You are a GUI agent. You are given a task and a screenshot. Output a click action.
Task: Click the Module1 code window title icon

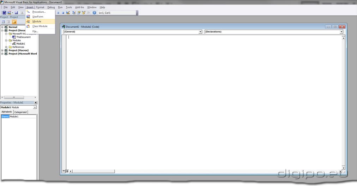point(63,27)
